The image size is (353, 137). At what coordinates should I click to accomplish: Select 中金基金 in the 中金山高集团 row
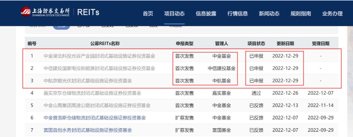222,105
